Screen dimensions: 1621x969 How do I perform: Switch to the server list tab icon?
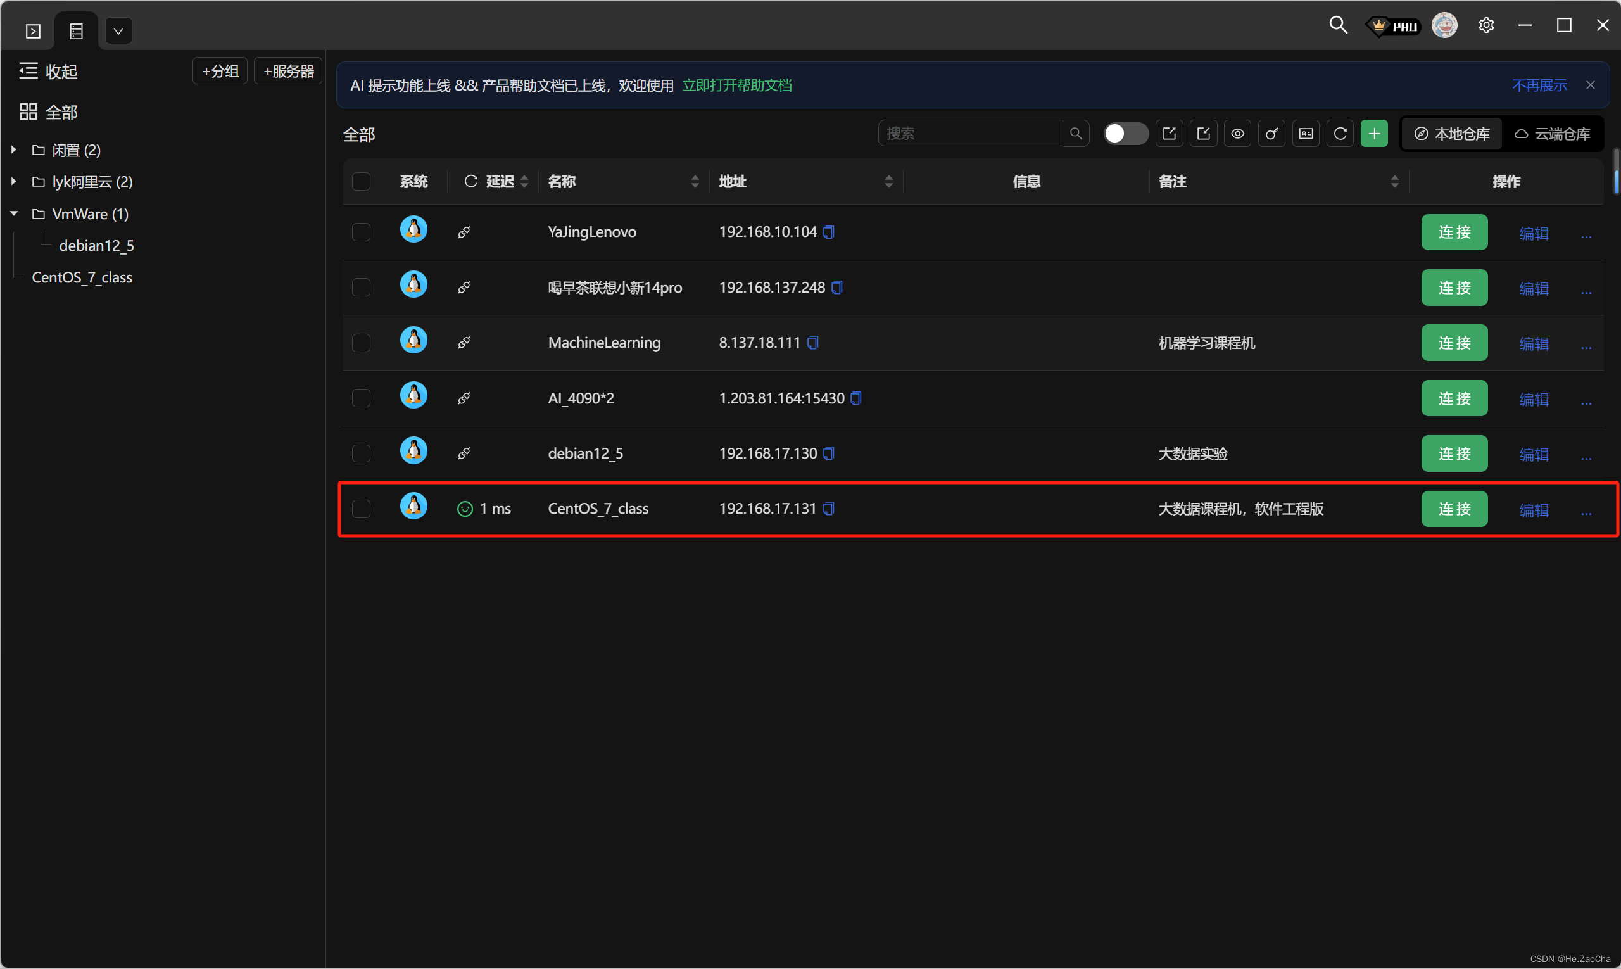tap(77, 30)
